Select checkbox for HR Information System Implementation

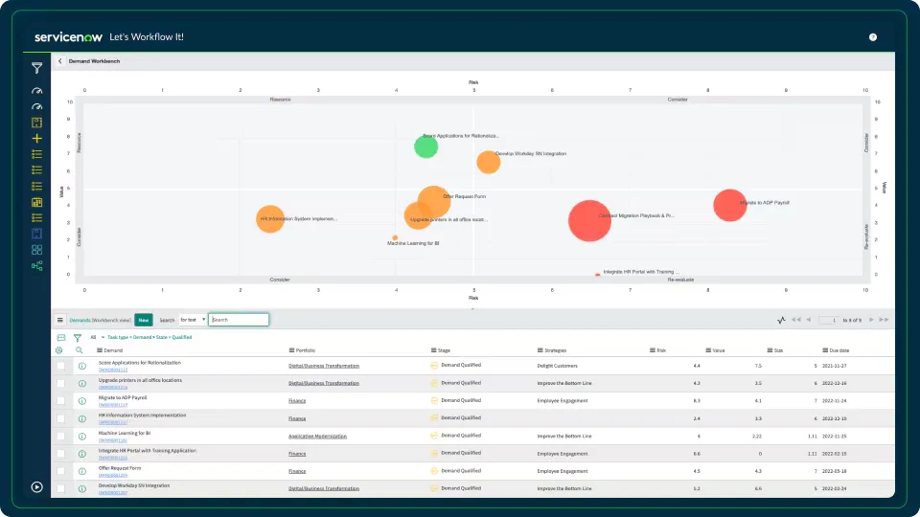[x=60, y=418]
